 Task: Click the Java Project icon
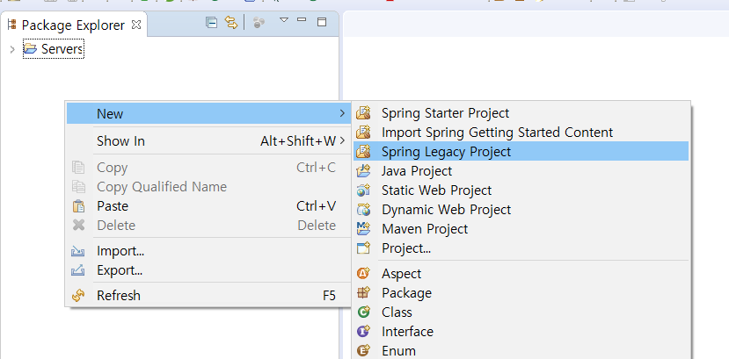tap(363, 171)
